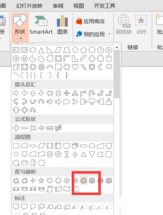
Task: Select the no-symbol prohibited shape
Action: [x=41, y=67]
